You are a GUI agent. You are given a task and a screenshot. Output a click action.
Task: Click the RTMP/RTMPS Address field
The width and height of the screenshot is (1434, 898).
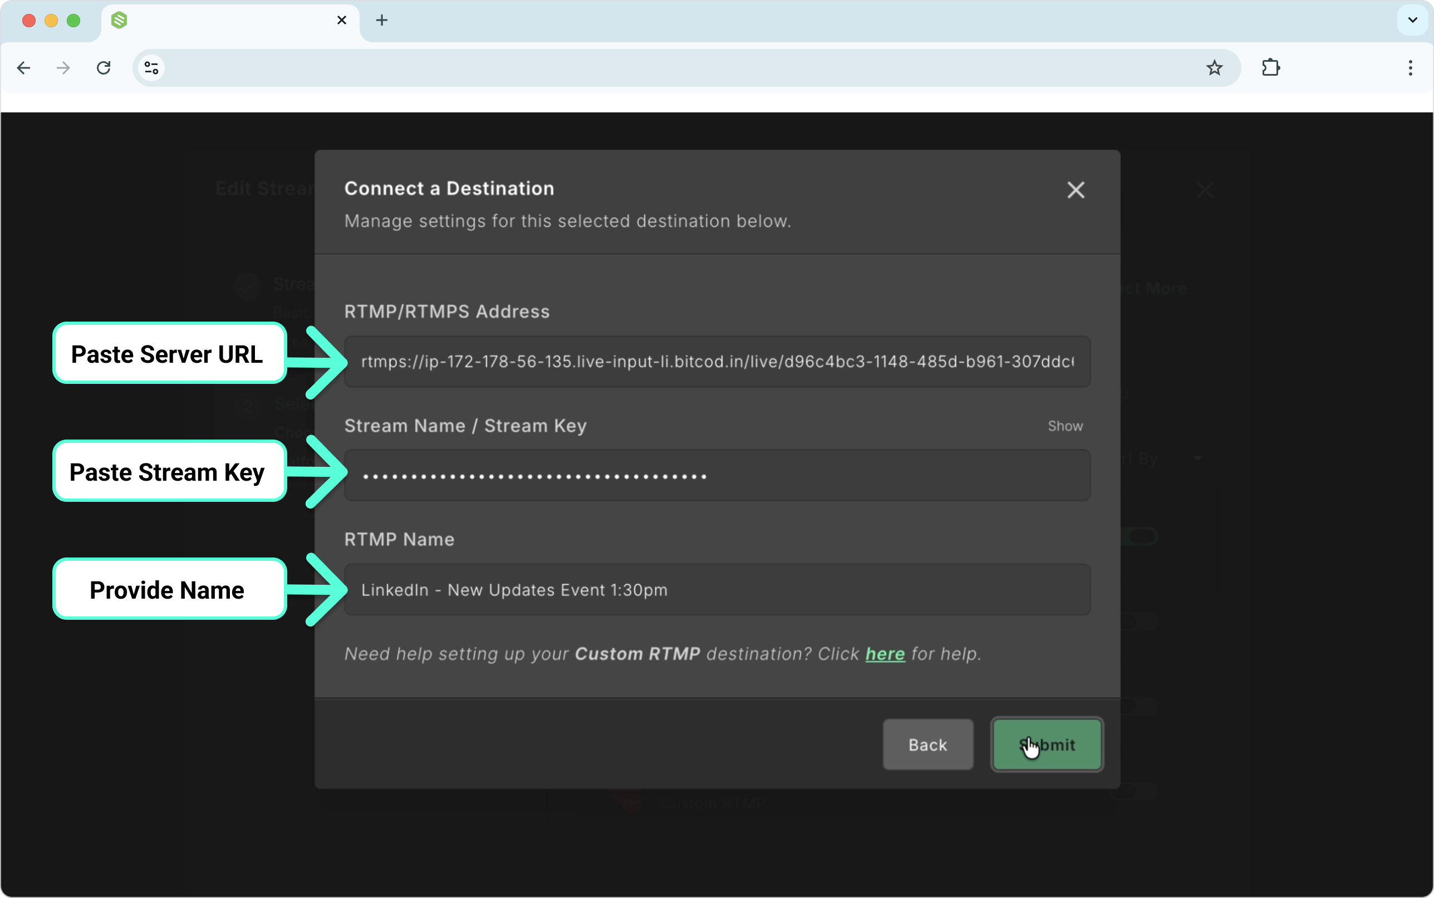717,361
